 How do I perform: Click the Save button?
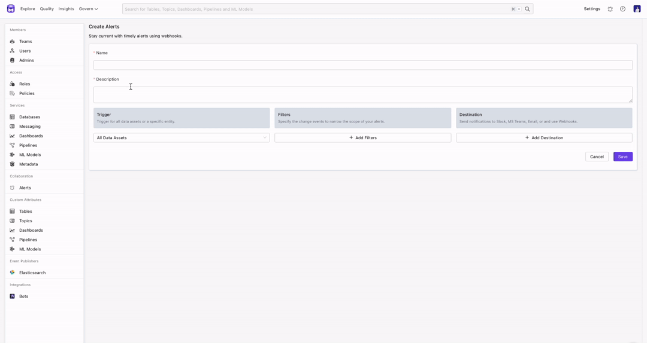click(x=622, y=157)
